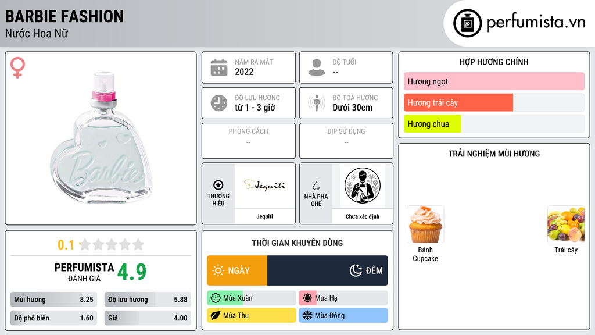The width and height of the screenshot is (595, 335).
Task: Click the 0.1 user rating number
Action: point(66,245)
